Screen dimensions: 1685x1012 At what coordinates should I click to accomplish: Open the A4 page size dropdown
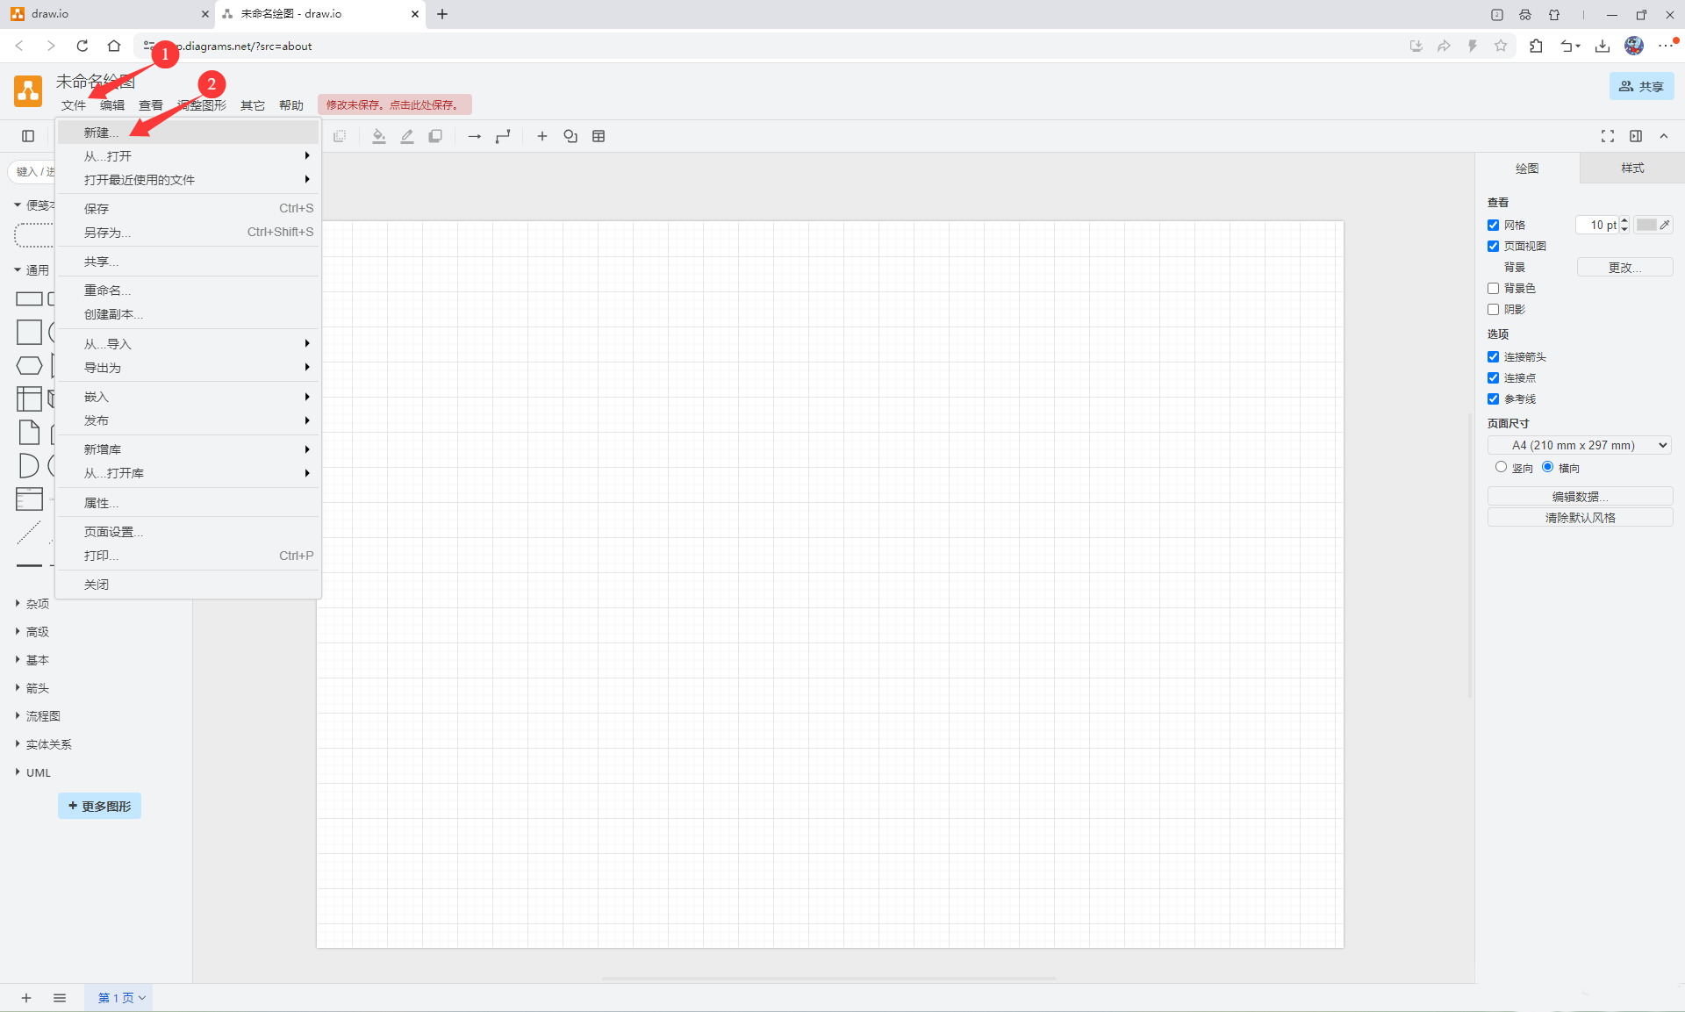1580,445
